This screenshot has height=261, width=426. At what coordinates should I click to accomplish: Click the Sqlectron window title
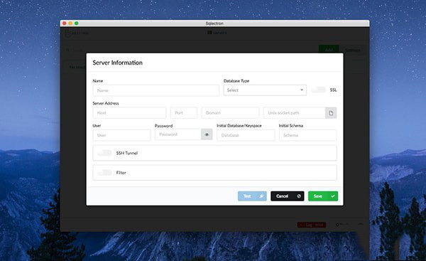click(x=214, y=23)
